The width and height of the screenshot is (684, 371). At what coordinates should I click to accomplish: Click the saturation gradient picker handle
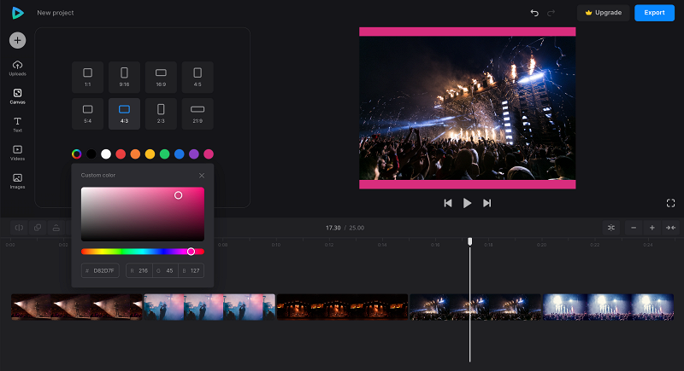(x=179, y=195)
